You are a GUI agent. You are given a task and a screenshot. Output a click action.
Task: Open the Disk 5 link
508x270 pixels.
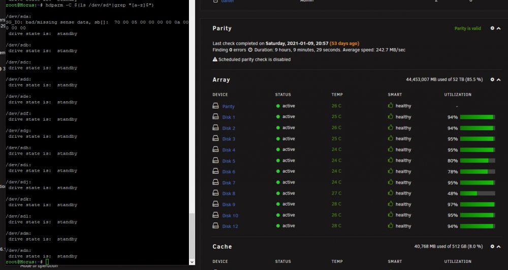(229, 161)
